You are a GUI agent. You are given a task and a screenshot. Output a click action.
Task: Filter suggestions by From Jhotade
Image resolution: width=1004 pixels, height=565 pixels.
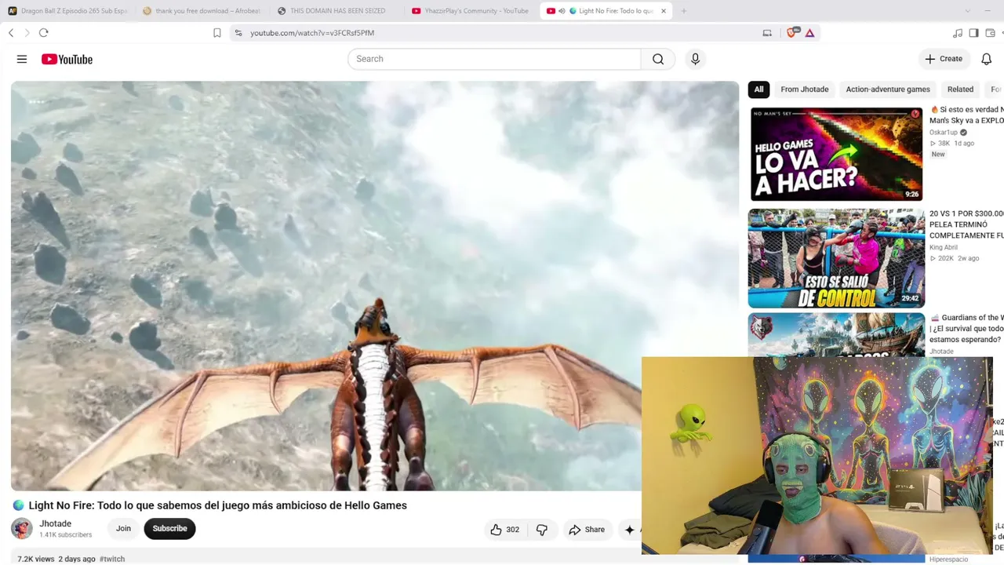click(x=804, y=89)
